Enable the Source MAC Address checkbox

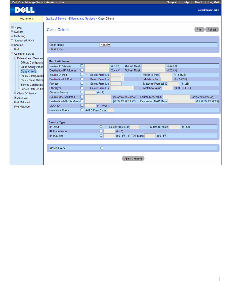coord(82,97)
